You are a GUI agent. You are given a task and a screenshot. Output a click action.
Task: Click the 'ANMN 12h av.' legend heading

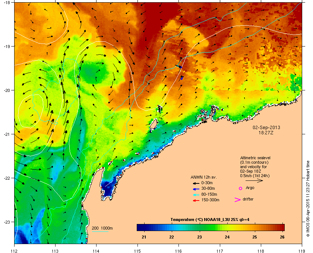203,177
